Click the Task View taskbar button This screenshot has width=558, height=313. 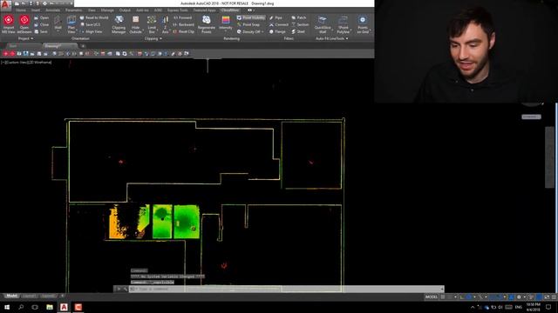point(35,307)
